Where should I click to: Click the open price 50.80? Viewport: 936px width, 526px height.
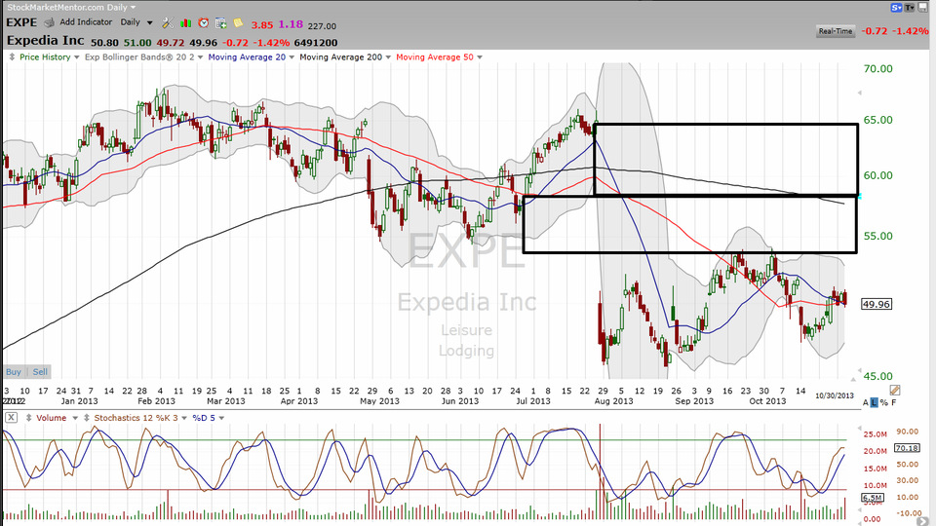104,43
